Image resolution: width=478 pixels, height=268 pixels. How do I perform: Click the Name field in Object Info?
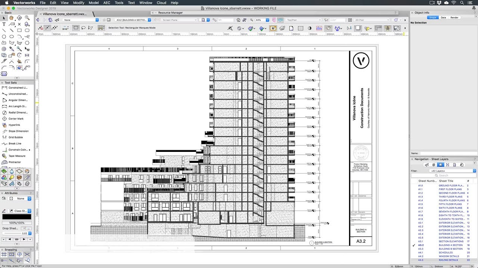(448, 153)
